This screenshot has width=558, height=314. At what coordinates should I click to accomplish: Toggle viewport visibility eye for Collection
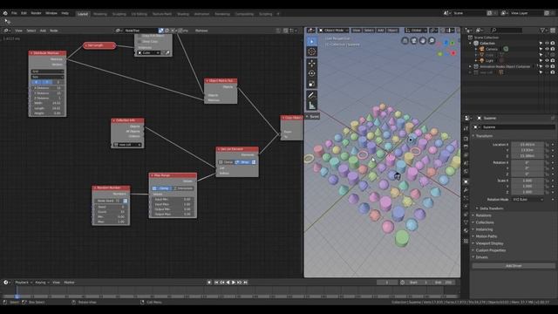(x=547, y=43)
